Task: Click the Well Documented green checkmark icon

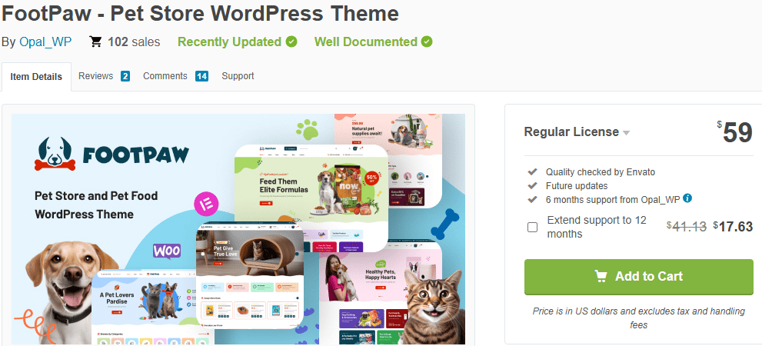Action: pos(427,42)
